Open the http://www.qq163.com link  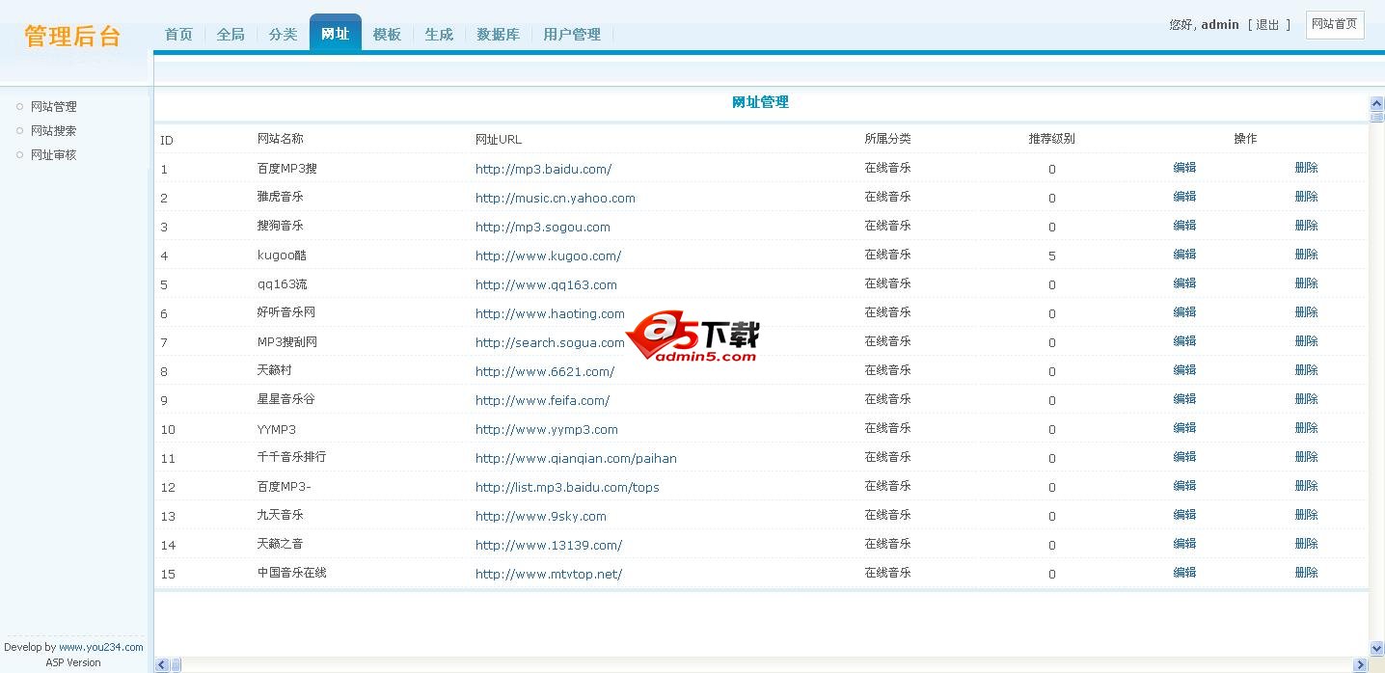tap(546, 284)
